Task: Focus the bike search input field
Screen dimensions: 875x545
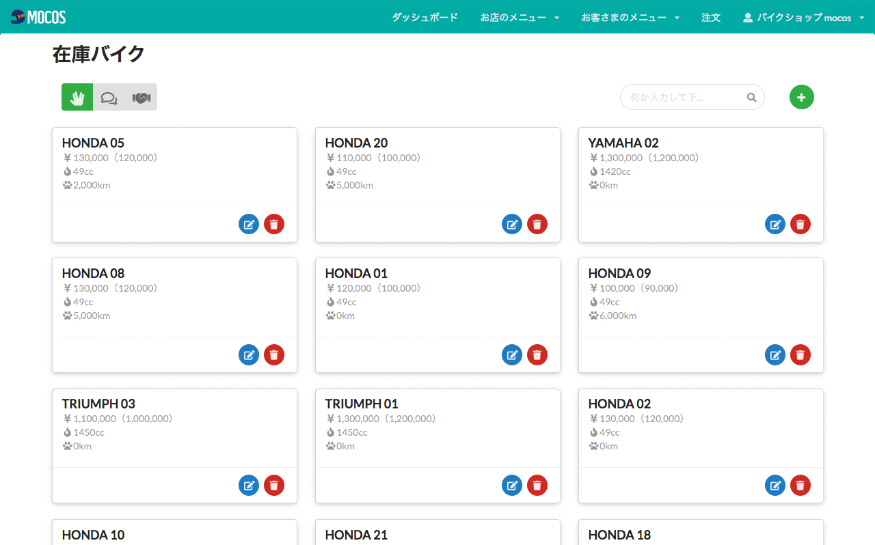Action: click(x=692, y=97)
